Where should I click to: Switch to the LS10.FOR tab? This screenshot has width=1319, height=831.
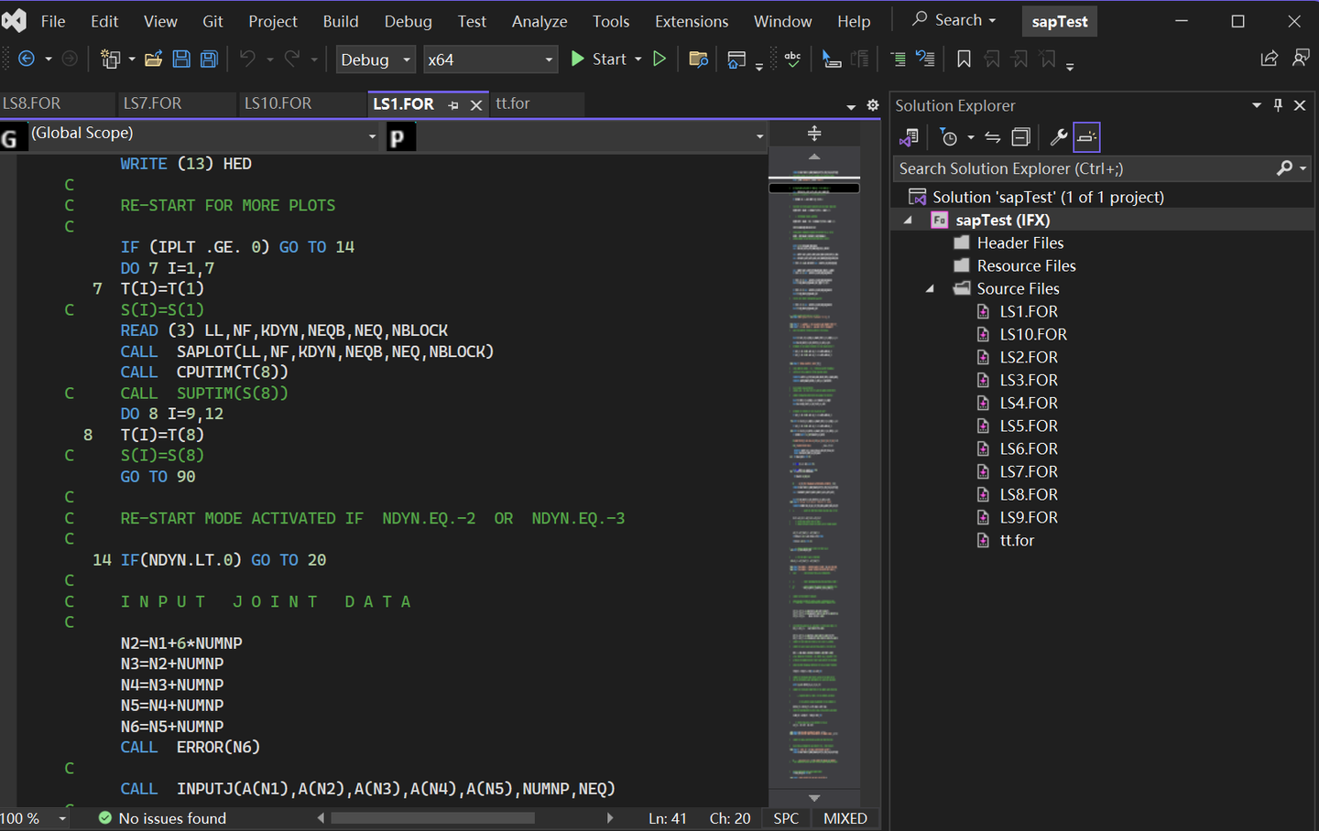pyautogui.click(x=278, y=103)
